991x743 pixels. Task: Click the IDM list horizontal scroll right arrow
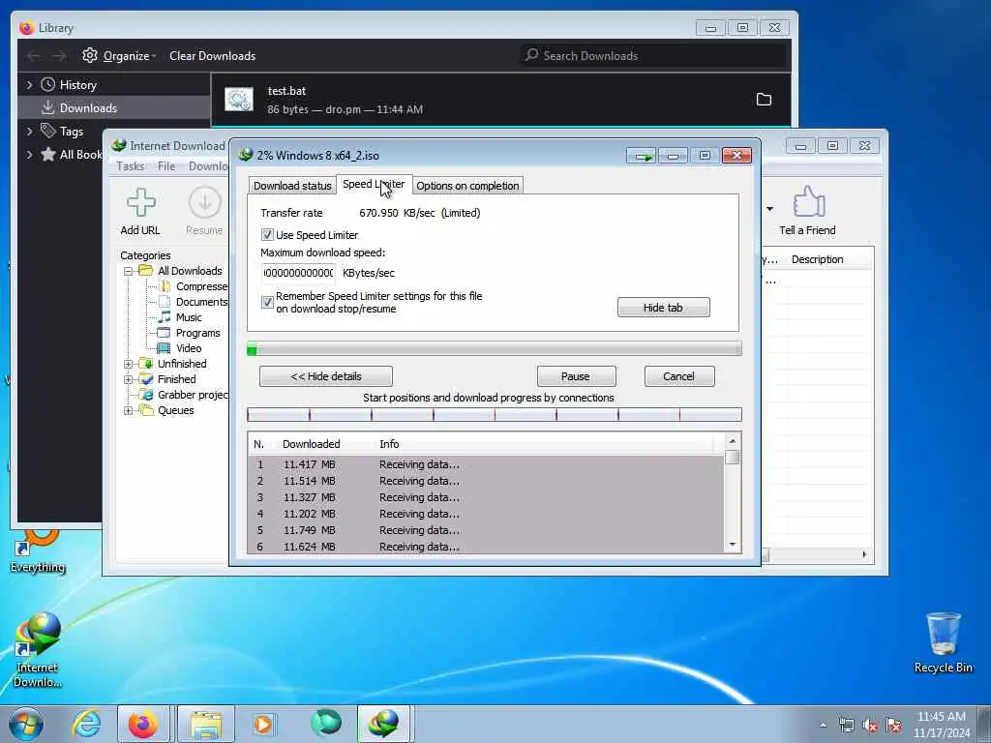[x=864, y=554]
